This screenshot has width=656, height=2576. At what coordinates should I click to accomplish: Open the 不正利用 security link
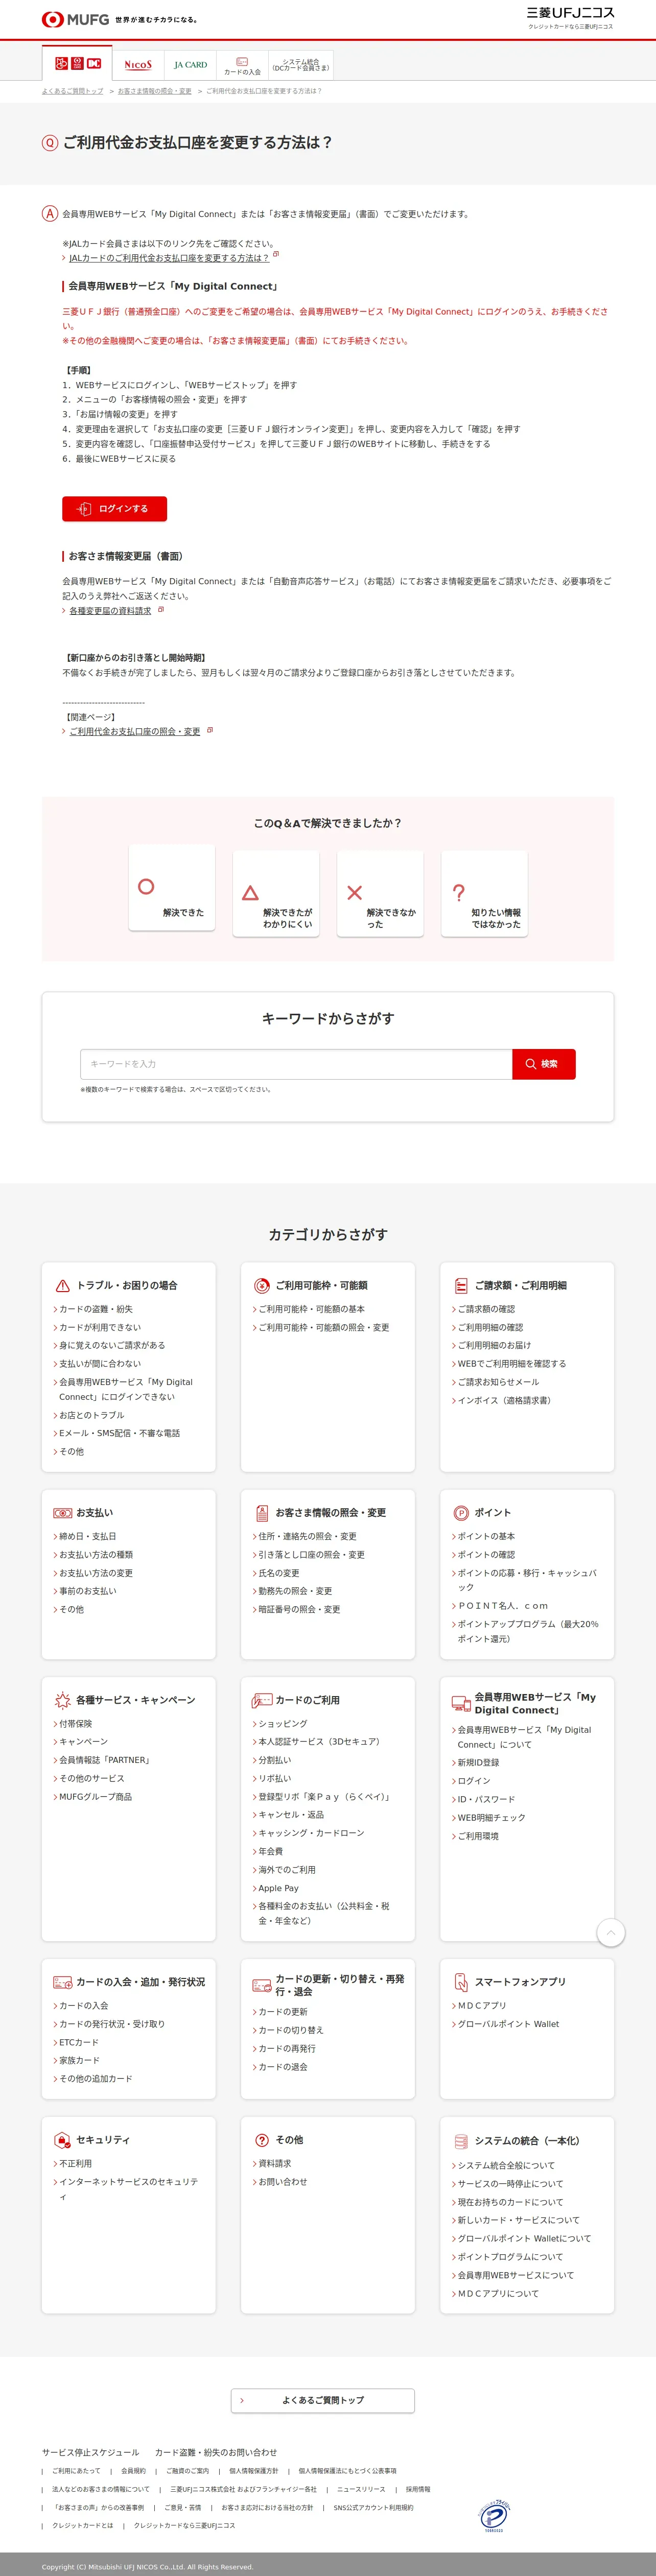click(75, 2163)
